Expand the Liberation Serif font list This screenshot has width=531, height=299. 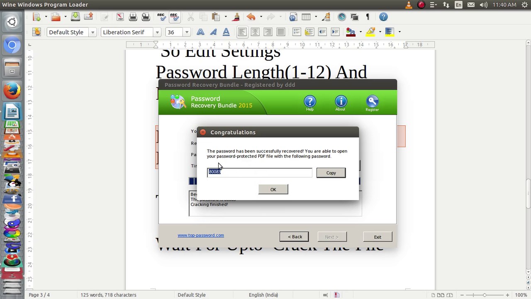click(x=157, y=32)
